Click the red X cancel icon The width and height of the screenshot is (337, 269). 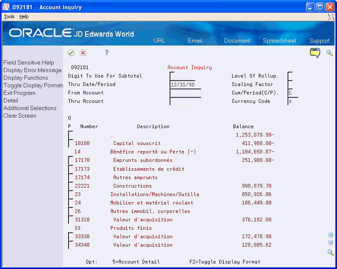click(83, 53)
